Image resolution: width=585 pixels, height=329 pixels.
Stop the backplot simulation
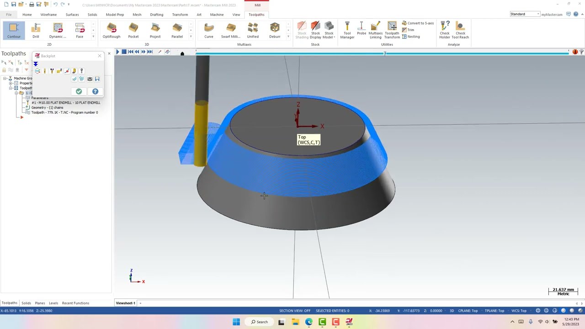[x=124, y=52]
